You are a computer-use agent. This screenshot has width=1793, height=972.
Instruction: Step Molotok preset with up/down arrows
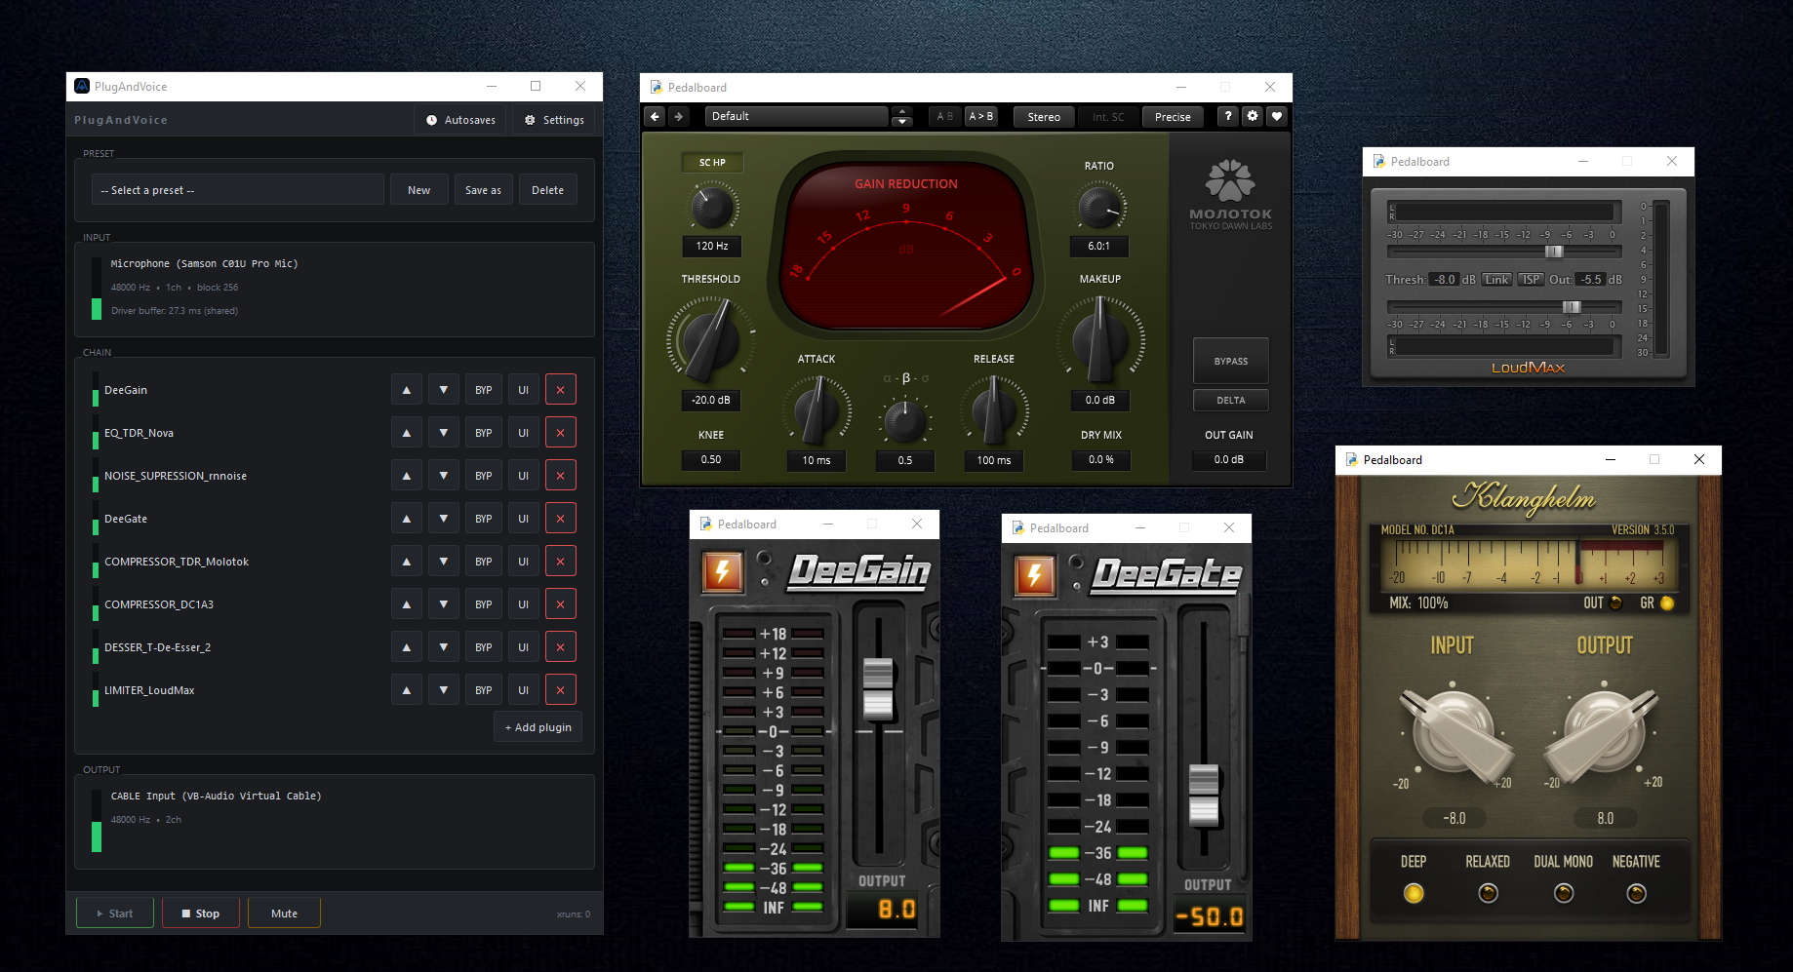pos(902,116)
